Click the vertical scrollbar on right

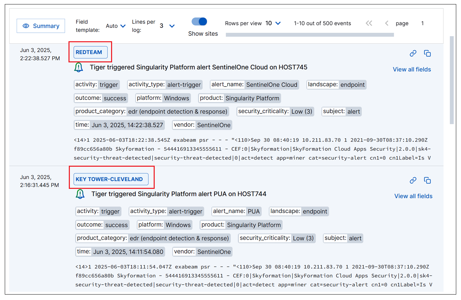(452, 80)
